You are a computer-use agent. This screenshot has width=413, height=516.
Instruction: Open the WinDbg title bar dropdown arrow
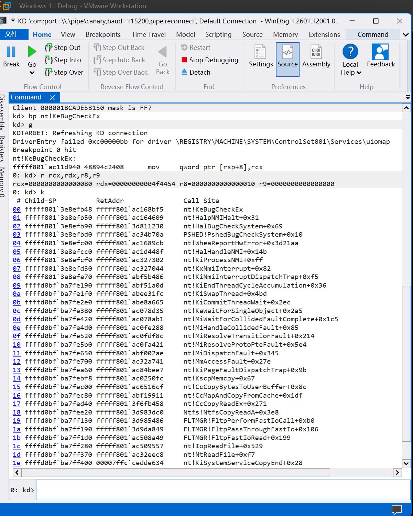(x=13, y=21)
